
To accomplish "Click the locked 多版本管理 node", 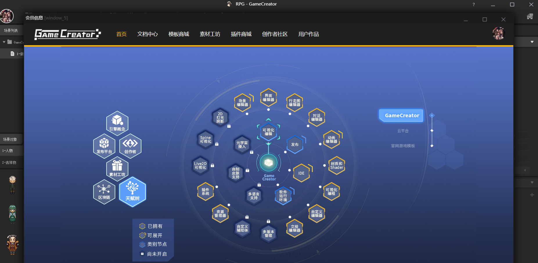I will point(269,233).
